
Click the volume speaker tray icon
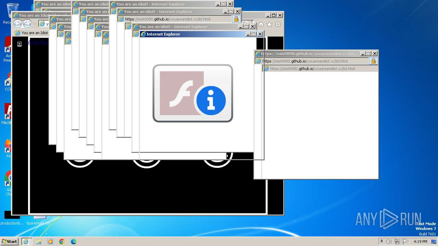389,242
